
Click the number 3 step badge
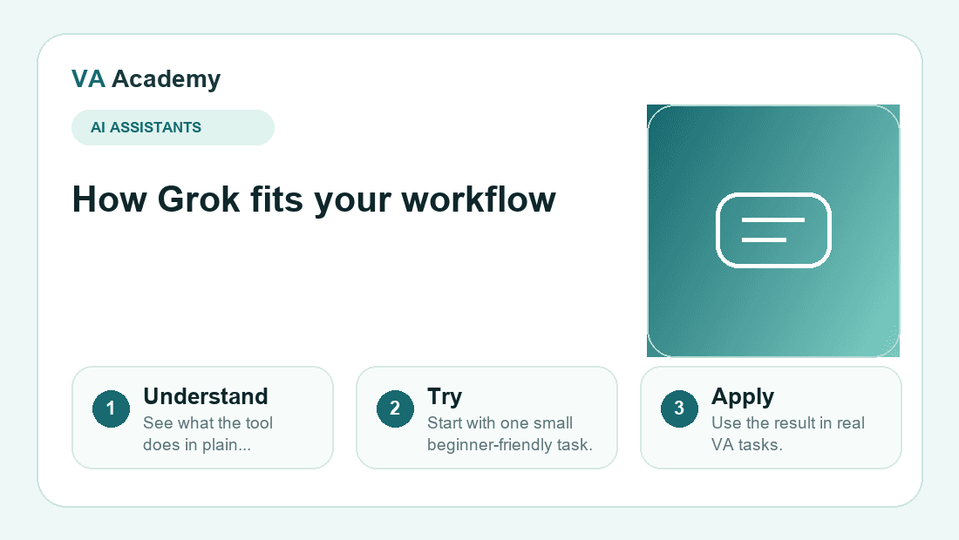click(x=679, y=408)
